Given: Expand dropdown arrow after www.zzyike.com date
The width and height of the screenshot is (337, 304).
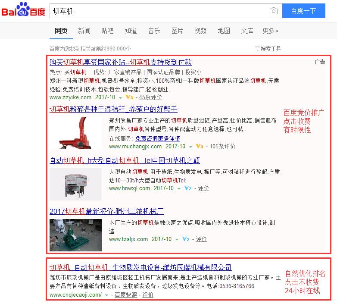Looking at the screenshot, I should (120, 98).
